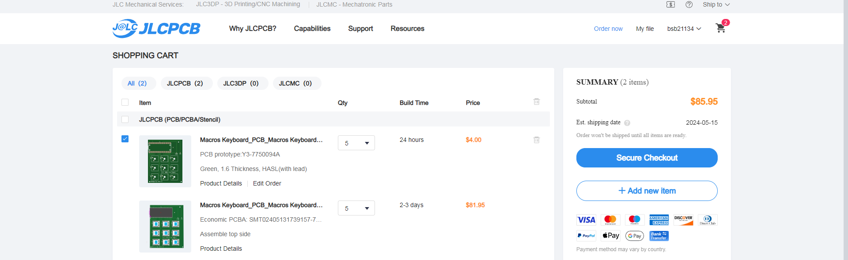Image resolution: width=848 pixels, height=260 pixels.
Task: Open the PCB prototype board thumbnail
Action: pyautogui.click(x=165, y=161)
